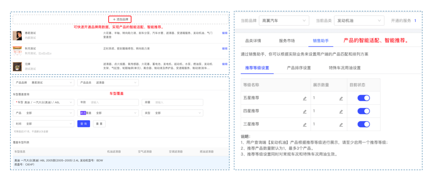Disable the 五星推荐 status switch
Image resolution: width=433 pixels, height=181 pixels.
[x=363, y=98]
